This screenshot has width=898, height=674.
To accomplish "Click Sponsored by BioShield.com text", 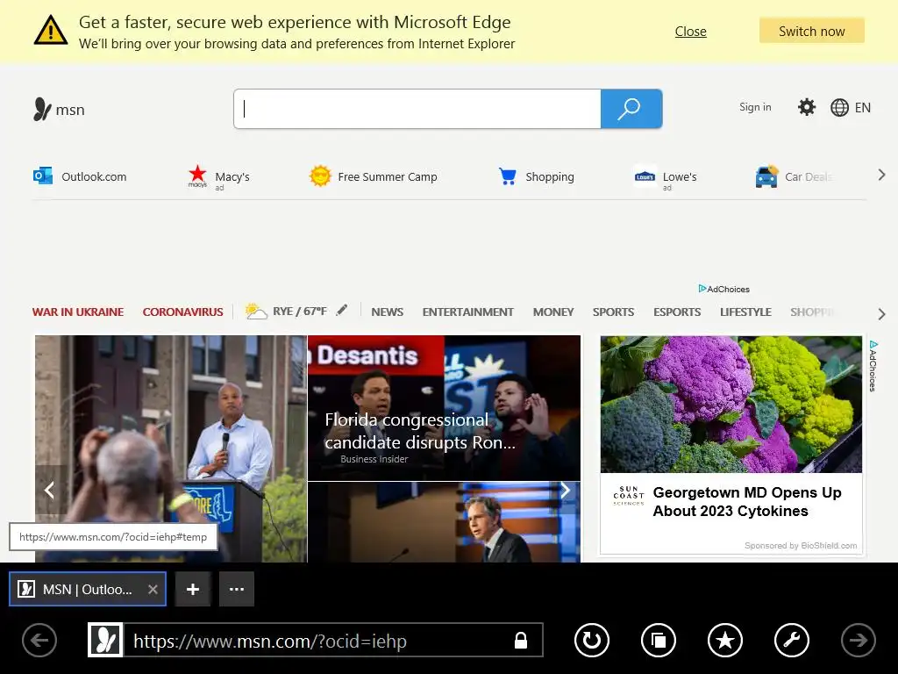I will tap(801, 546).
